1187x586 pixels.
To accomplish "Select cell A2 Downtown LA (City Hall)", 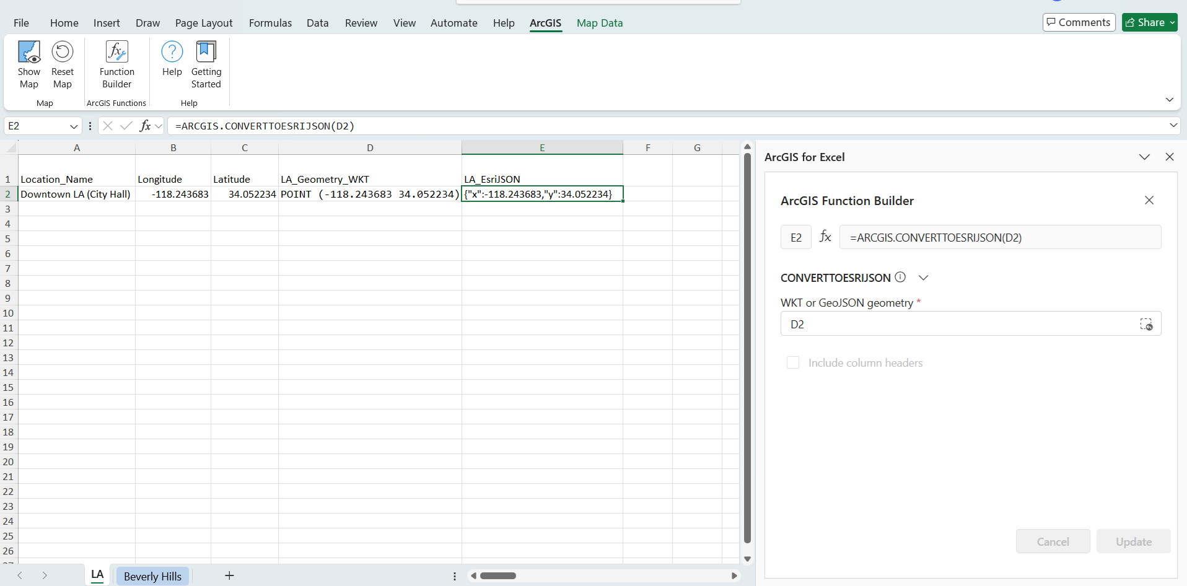I will point(77,194).
